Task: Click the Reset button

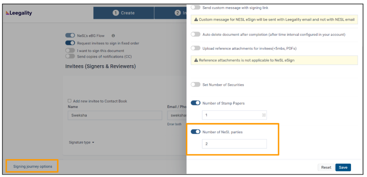Action: click(326, 167)
